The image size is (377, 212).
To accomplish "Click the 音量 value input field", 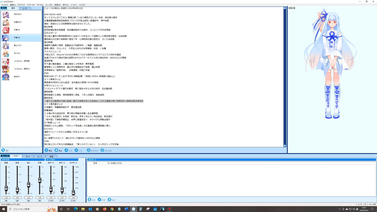I will click(6, 197).
